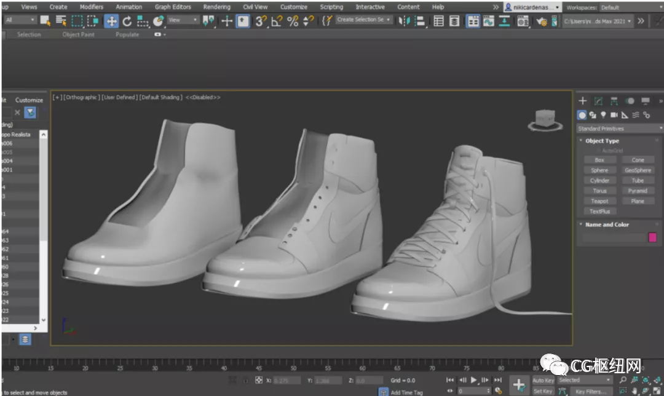This screenshot has height=396, width=664.
Task: Open the Rendering menu
Action: coord(216,7)
